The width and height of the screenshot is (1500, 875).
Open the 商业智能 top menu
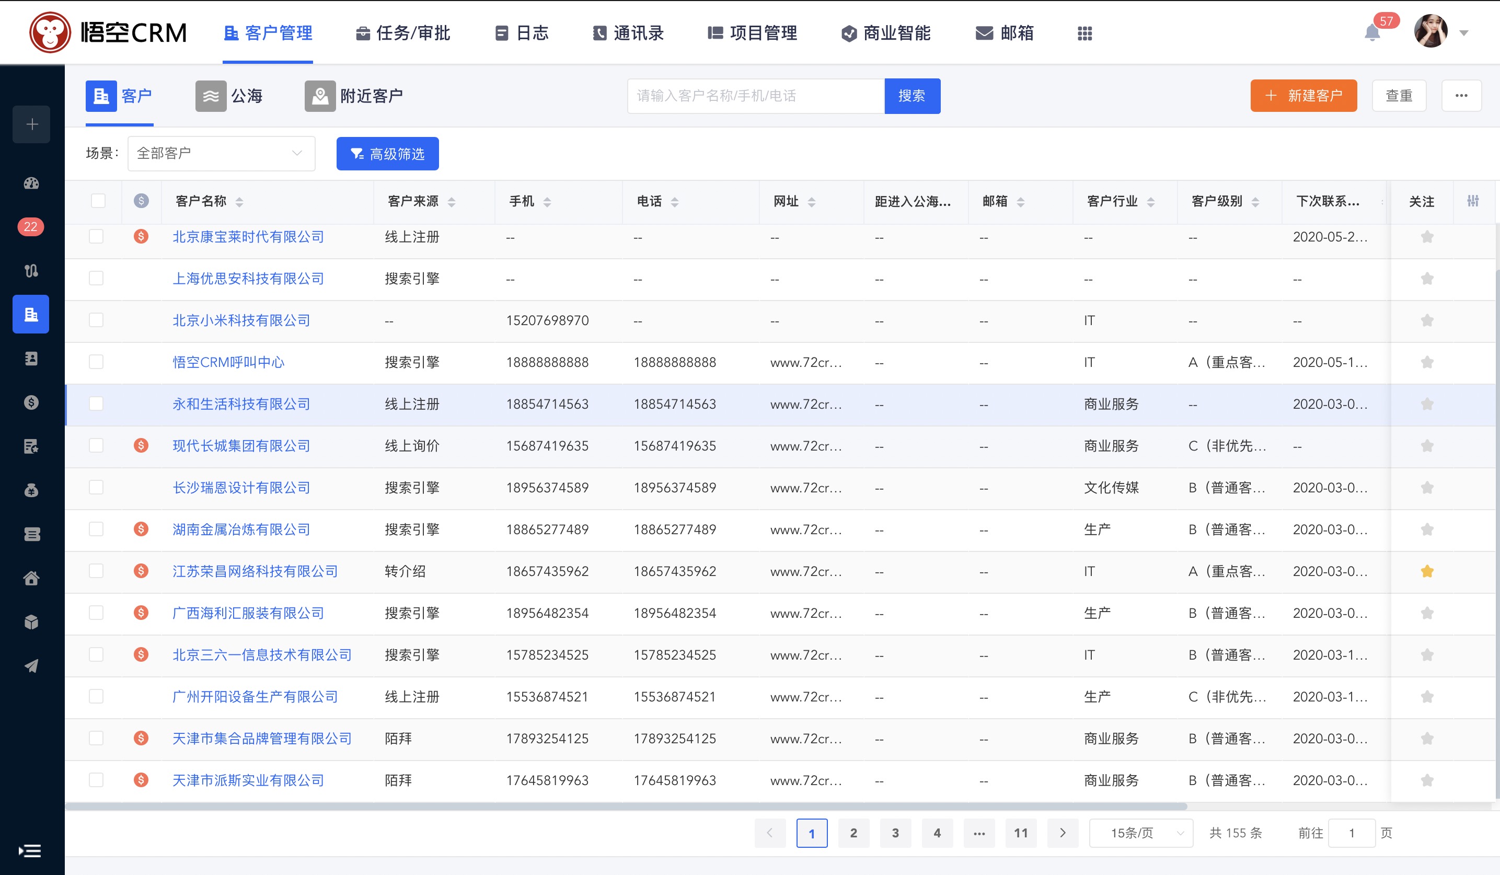pos(886,33)
